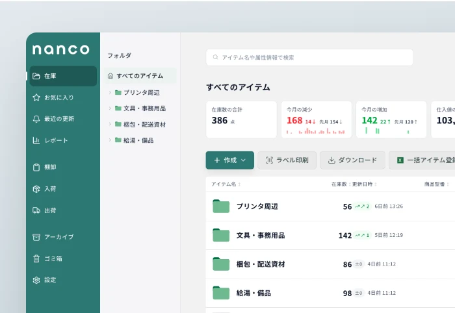The height and width of the screenshot is (313, 455).
Task: Click the large folder icon for 給湯・備品
Action: pyautogui.click(x=221, y=293)
